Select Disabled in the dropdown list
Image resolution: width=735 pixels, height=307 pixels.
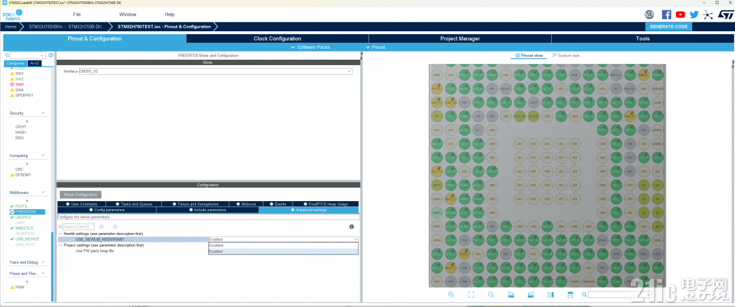[283, 245]
